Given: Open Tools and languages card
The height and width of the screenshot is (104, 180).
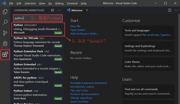Looking at the screenshot, I should [148, 32].
